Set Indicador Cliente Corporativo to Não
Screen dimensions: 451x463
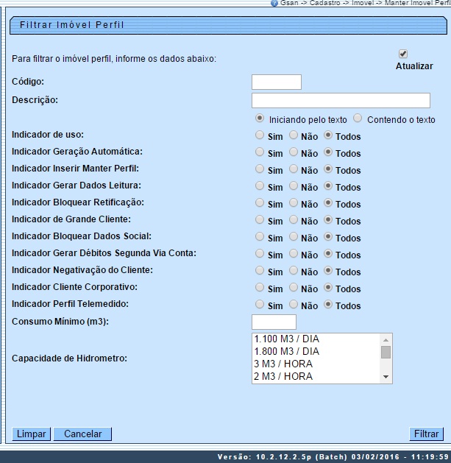click(294, 288)
